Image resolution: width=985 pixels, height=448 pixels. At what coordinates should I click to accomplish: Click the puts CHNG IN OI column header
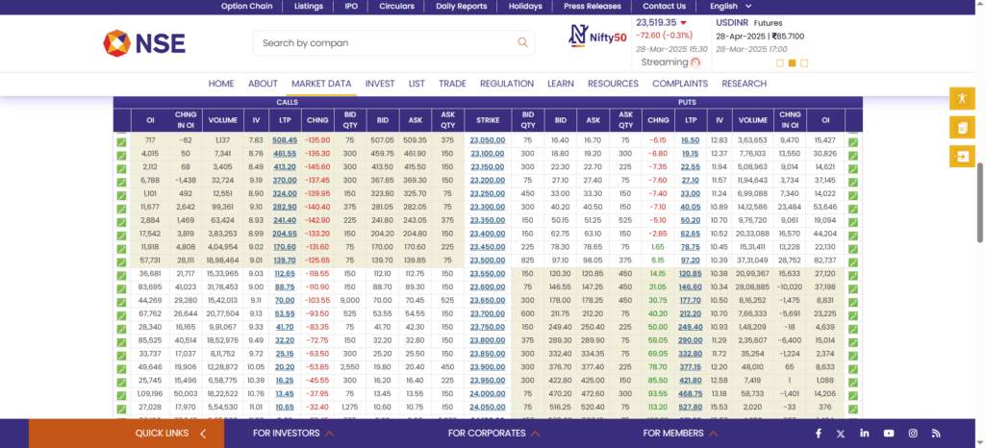790,120
